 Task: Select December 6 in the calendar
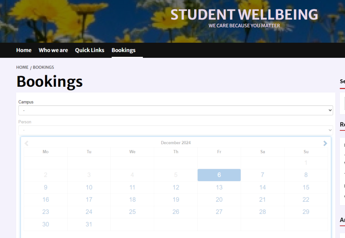(219, 175)
